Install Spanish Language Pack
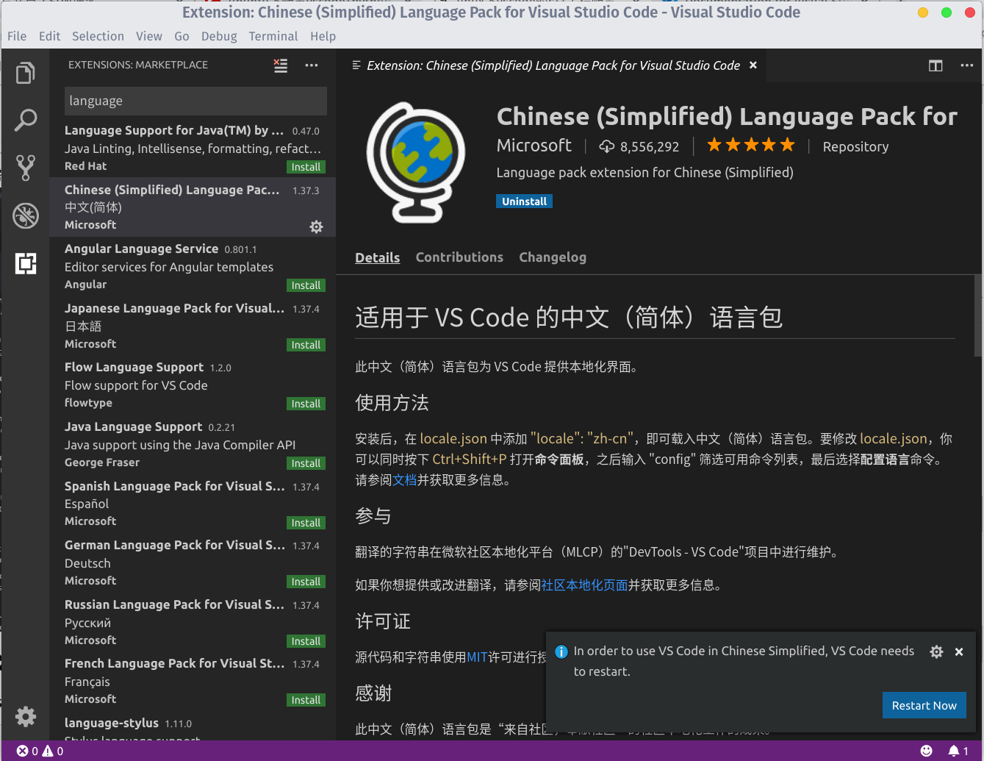This screenshot has height=761, width=984. (x=306, y=523)
